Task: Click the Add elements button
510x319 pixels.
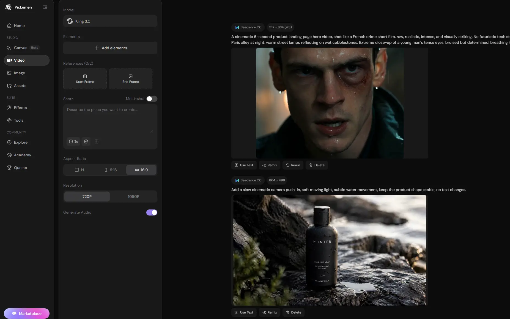Action: [x=110, y=48]
